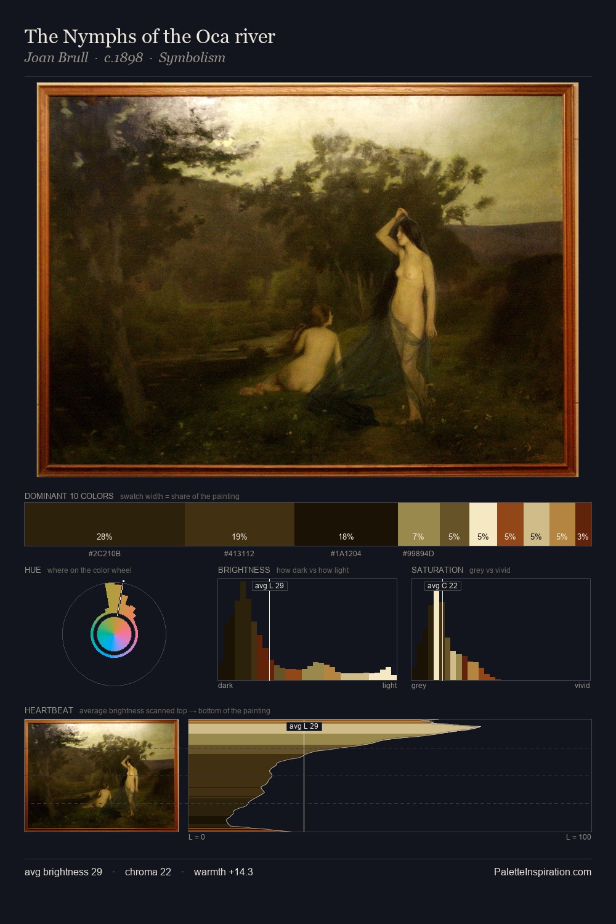Click the 'chroma 22' footer stat
This screenshot has height=924, width=616.
[x=148, y=872]
